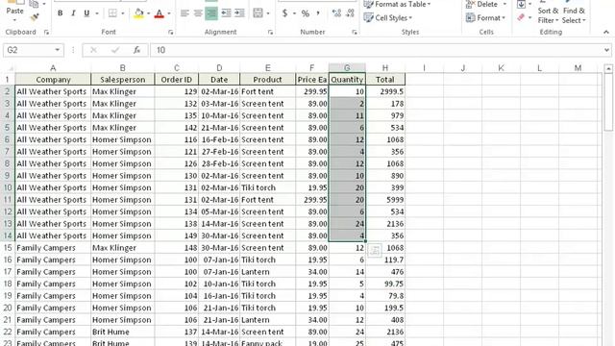Image resolution: width=615 pixels, height=346 pixels.
Task: Open Merge & Center dropdown arrow
Action: [x=268, y=13]
